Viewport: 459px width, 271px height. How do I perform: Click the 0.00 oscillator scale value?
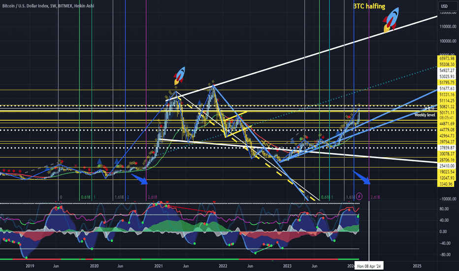coord(443,232)
